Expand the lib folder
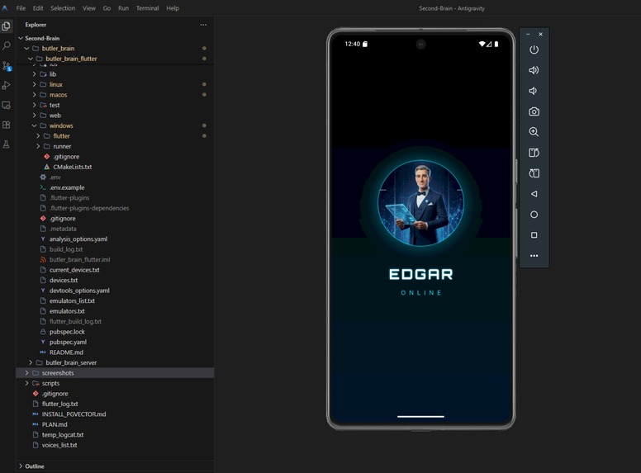Image resolution: width=641 pixels, height=473 pixels. pyautogui.click(x=115, y=74)
